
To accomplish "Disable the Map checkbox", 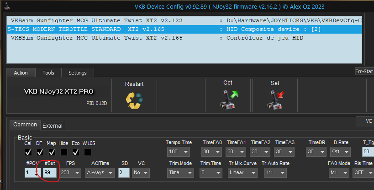I will pos(52,152).
